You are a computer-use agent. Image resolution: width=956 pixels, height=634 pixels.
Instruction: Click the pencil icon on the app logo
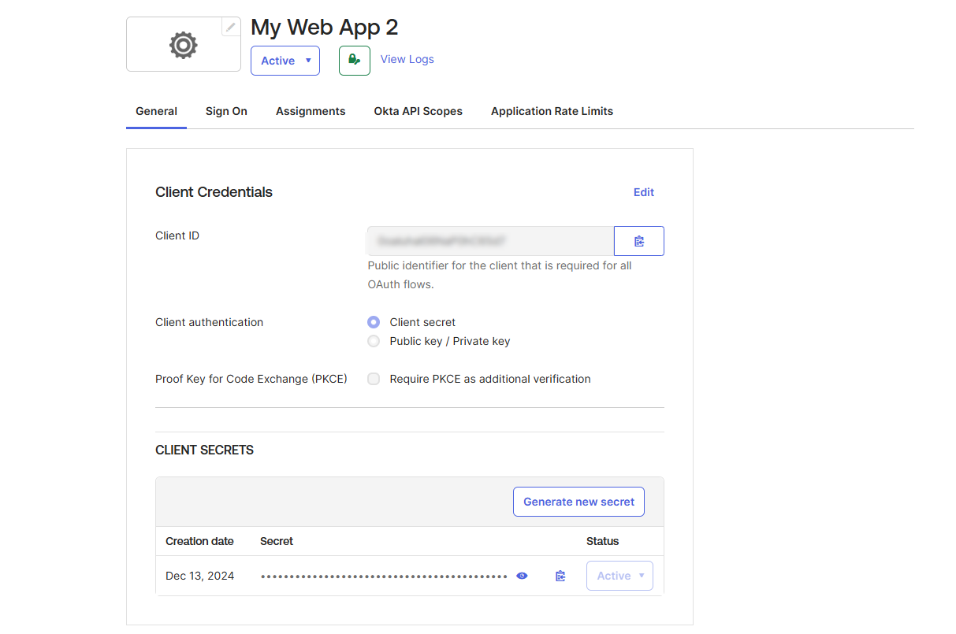230,28
